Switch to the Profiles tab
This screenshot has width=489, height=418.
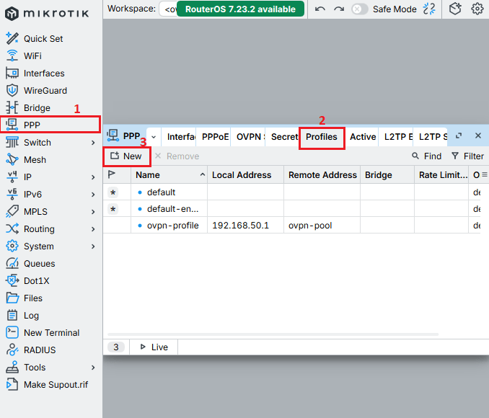(x=322, y=137)
